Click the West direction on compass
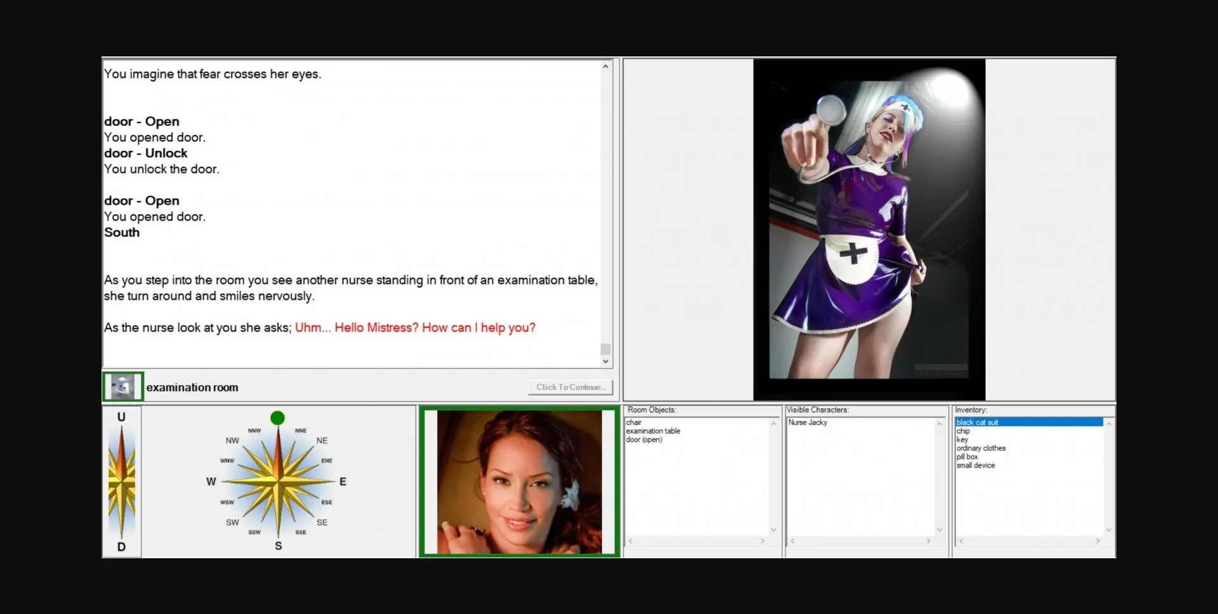Screen dimensions: 1218x614 tap(211, 482)
